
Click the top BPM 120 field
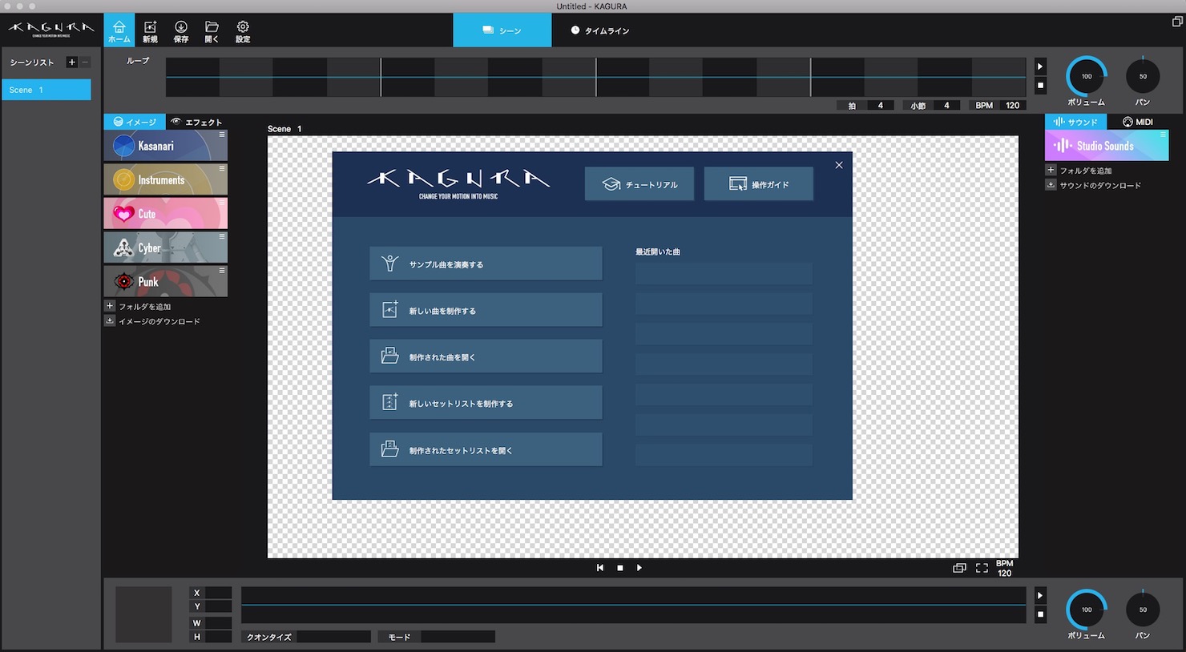click(x=1013, y=106)
